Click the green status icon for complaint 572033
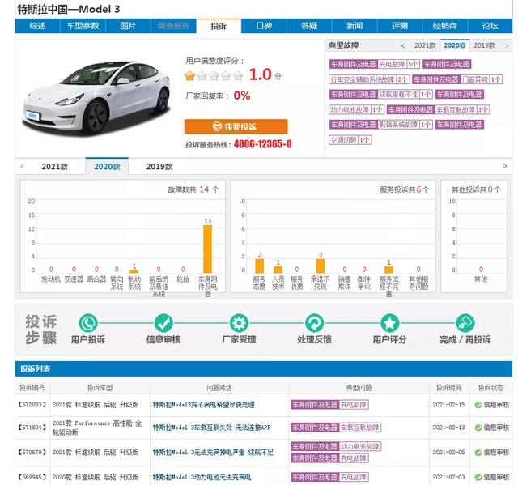Image resolution: width=518 pixels, height=485 pixels. point(478,405)
